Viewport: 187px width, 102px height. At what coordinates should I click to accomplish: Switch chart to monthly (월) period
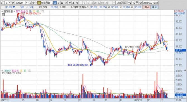pos(62,3)
